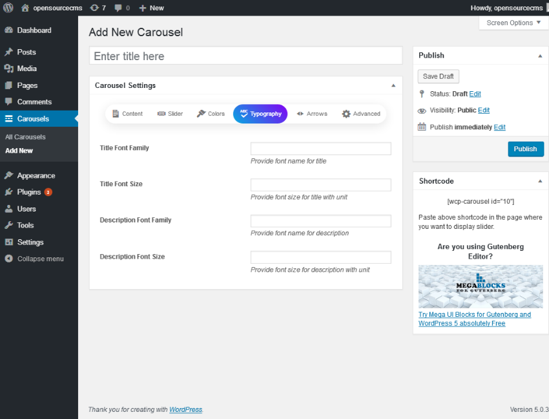Focus the Description Font Family input
This screenshot has height=419, width=549.
point(321,221)
